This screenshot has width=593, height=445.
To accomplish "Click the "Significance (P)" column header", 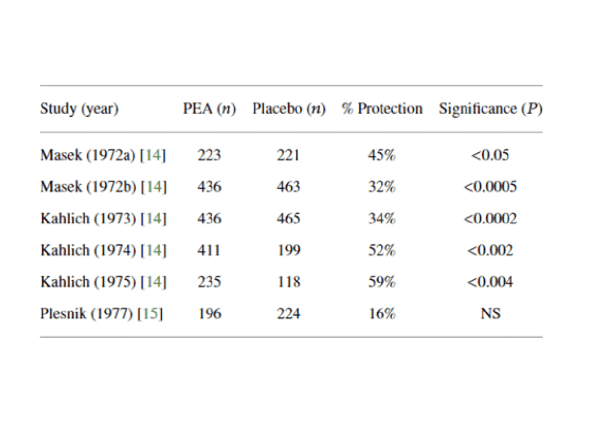I will point(490,109).
